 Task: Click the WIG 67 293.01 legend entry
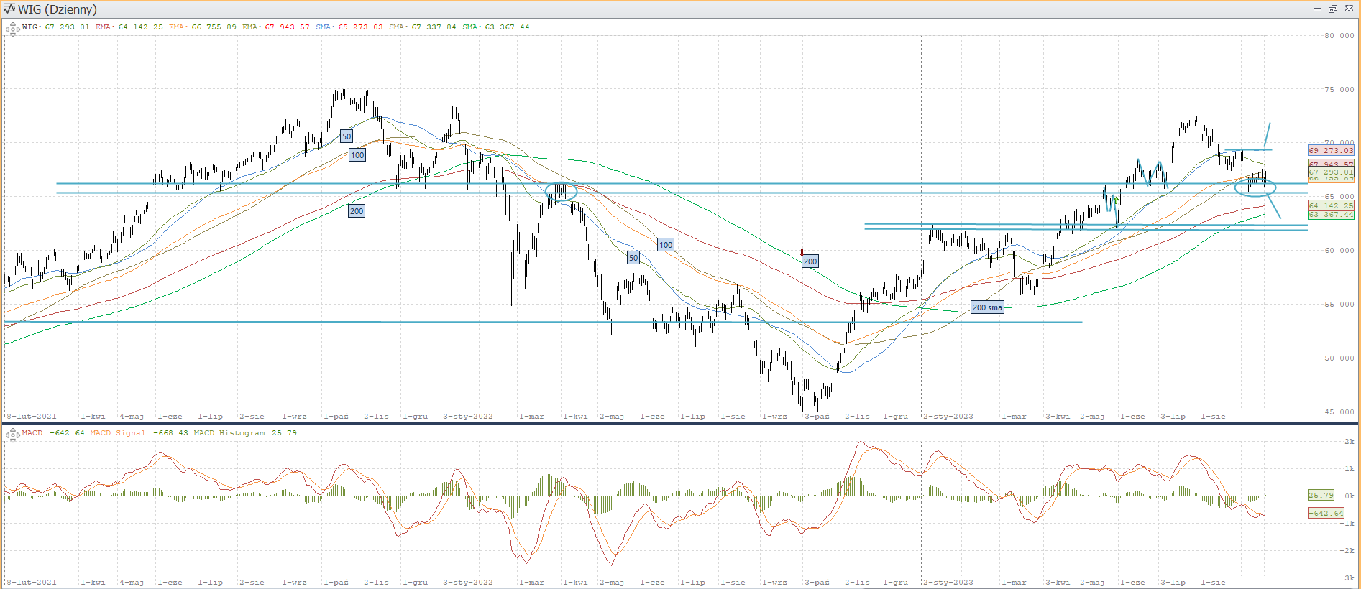[x=56, y=27]
